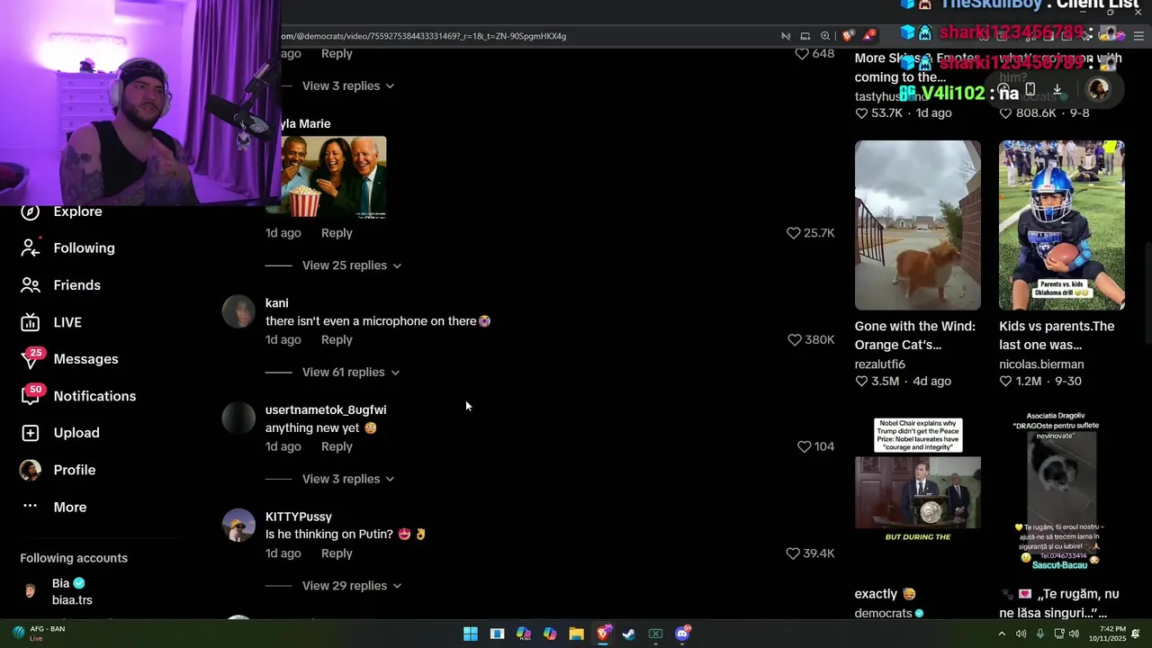
Task: Open kani's profile name link
Action: point(277,303)
